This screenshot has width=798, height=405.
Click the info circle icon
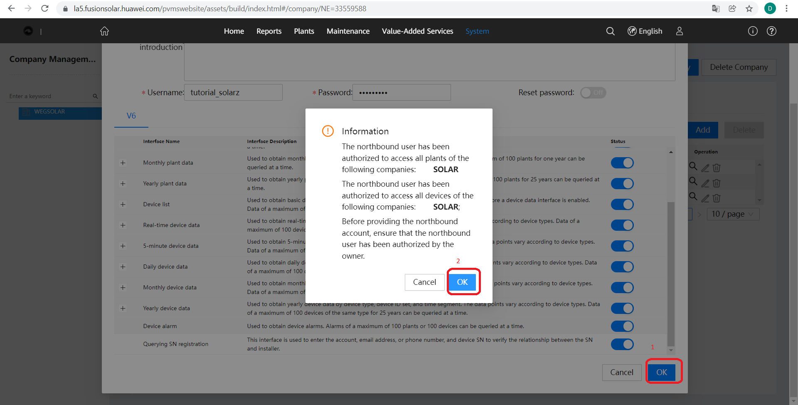[x=753, y=31]
